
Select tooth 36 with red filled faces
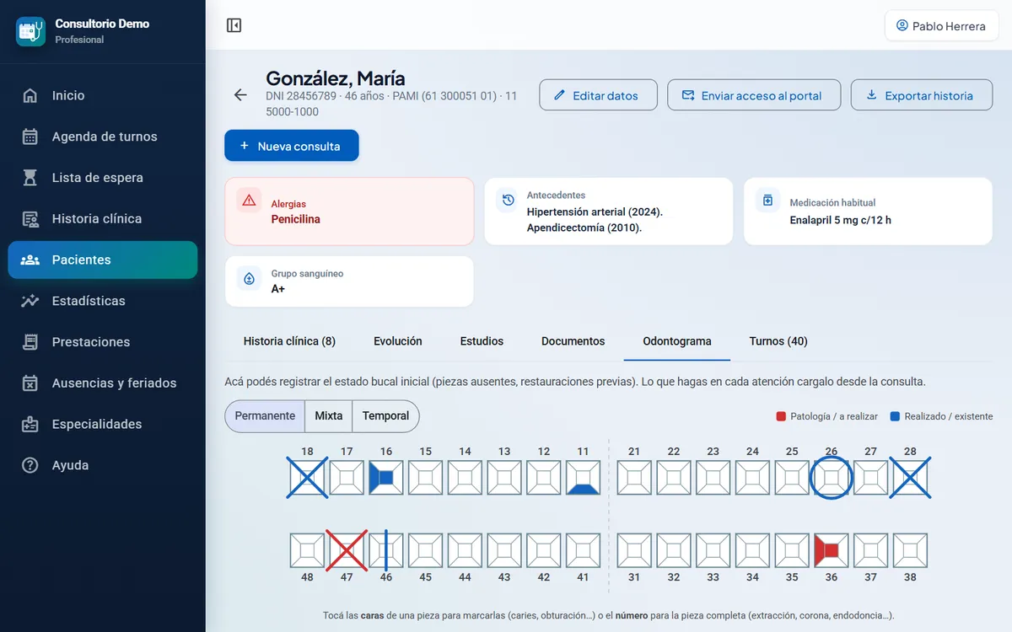[832, 550]
